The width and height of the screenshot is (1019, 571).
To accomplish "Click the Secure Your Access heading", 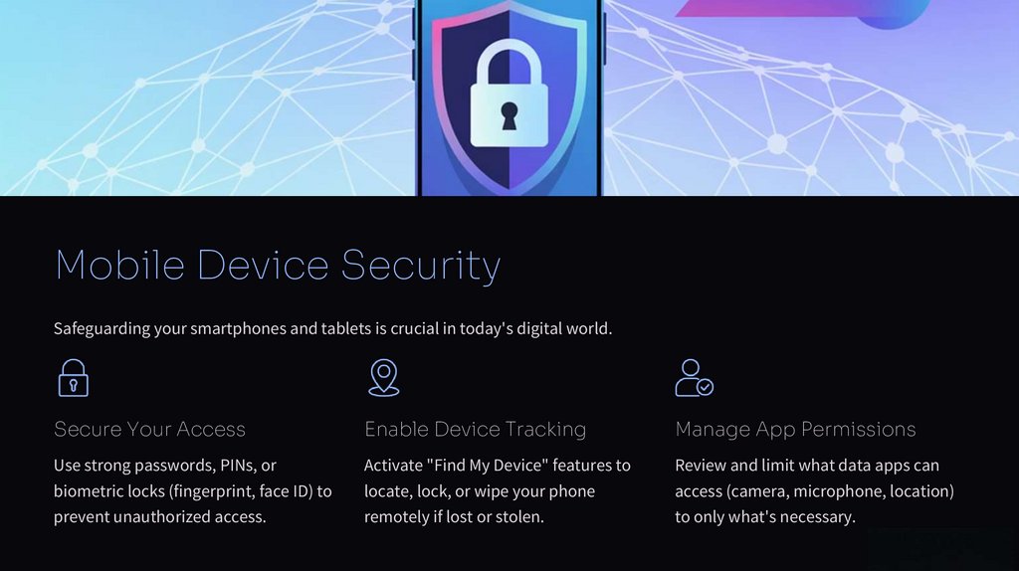I will point(149,430).
